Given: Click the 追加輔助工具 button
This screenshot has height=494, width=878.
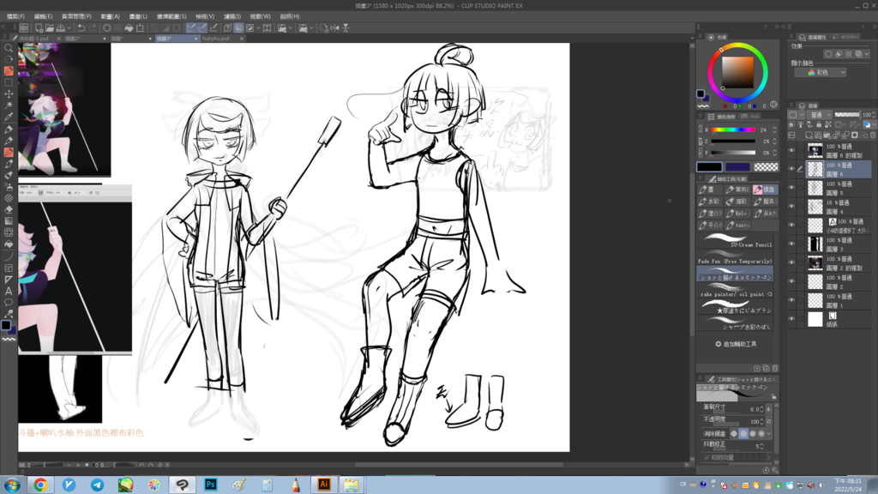Looking at the screenshot, I should (736, 344).
